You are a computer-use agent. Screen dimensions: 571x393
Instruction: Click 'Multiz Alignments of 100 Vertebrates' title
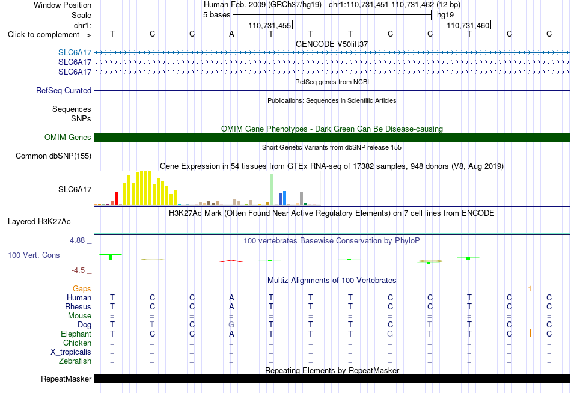tap(332, 281)
